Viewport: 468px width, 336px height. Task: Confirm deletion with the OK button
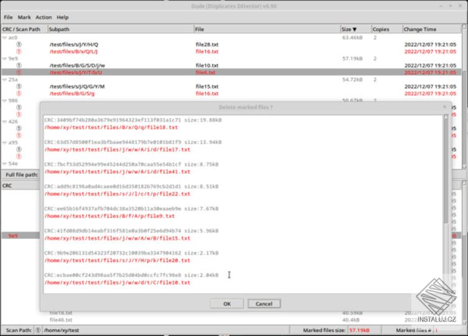[x=227, y=304]
